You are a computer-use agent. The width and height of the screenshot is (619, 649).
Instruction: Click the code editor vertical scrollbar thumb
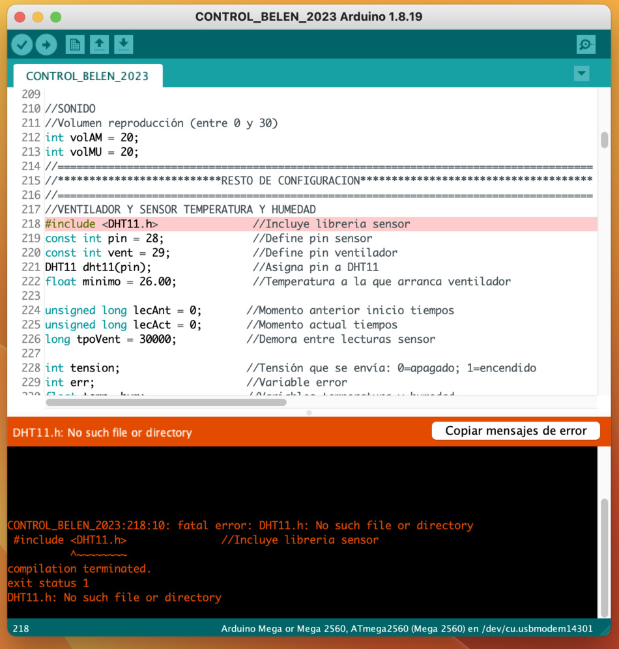coord(605,140)
